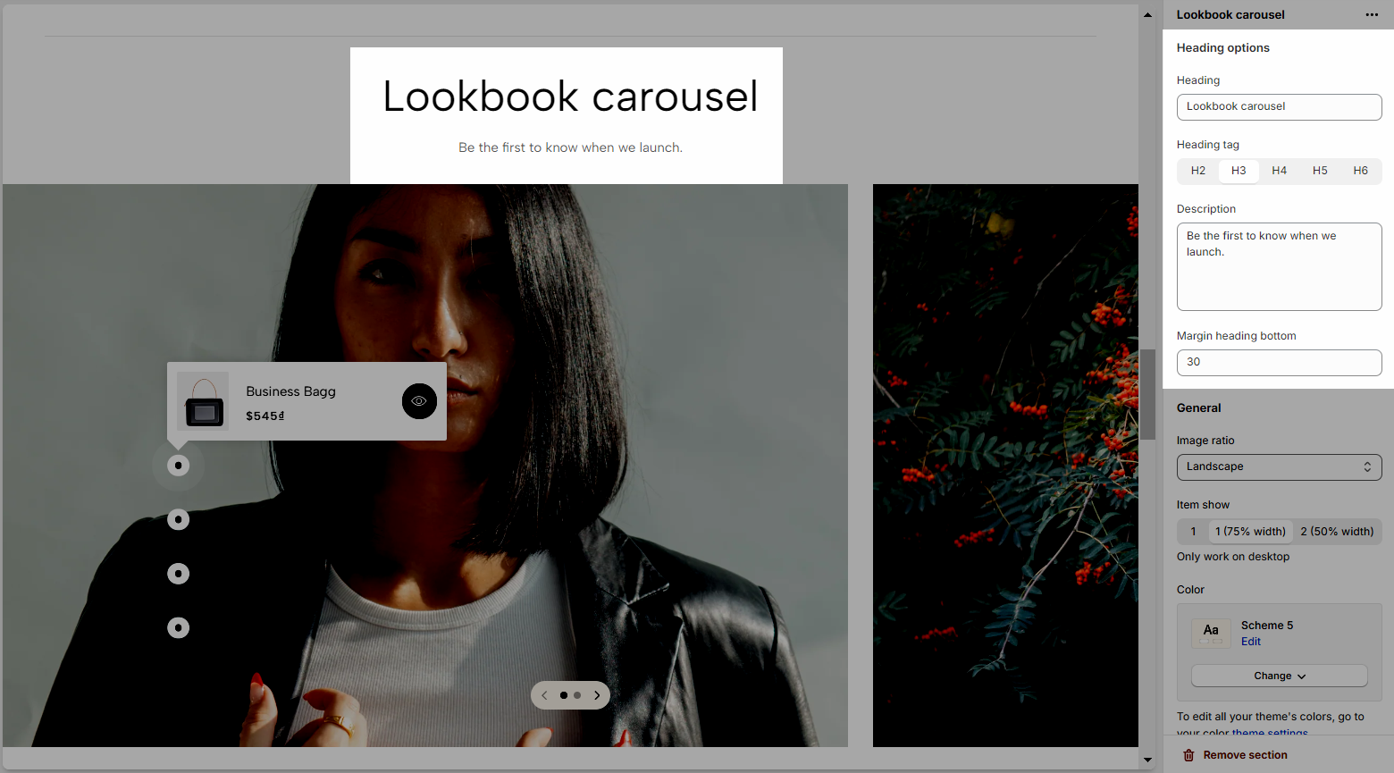Set item show to 1 (75% width)
This screenshot has width=1394, height=773.
click(x=1250, y=532)
